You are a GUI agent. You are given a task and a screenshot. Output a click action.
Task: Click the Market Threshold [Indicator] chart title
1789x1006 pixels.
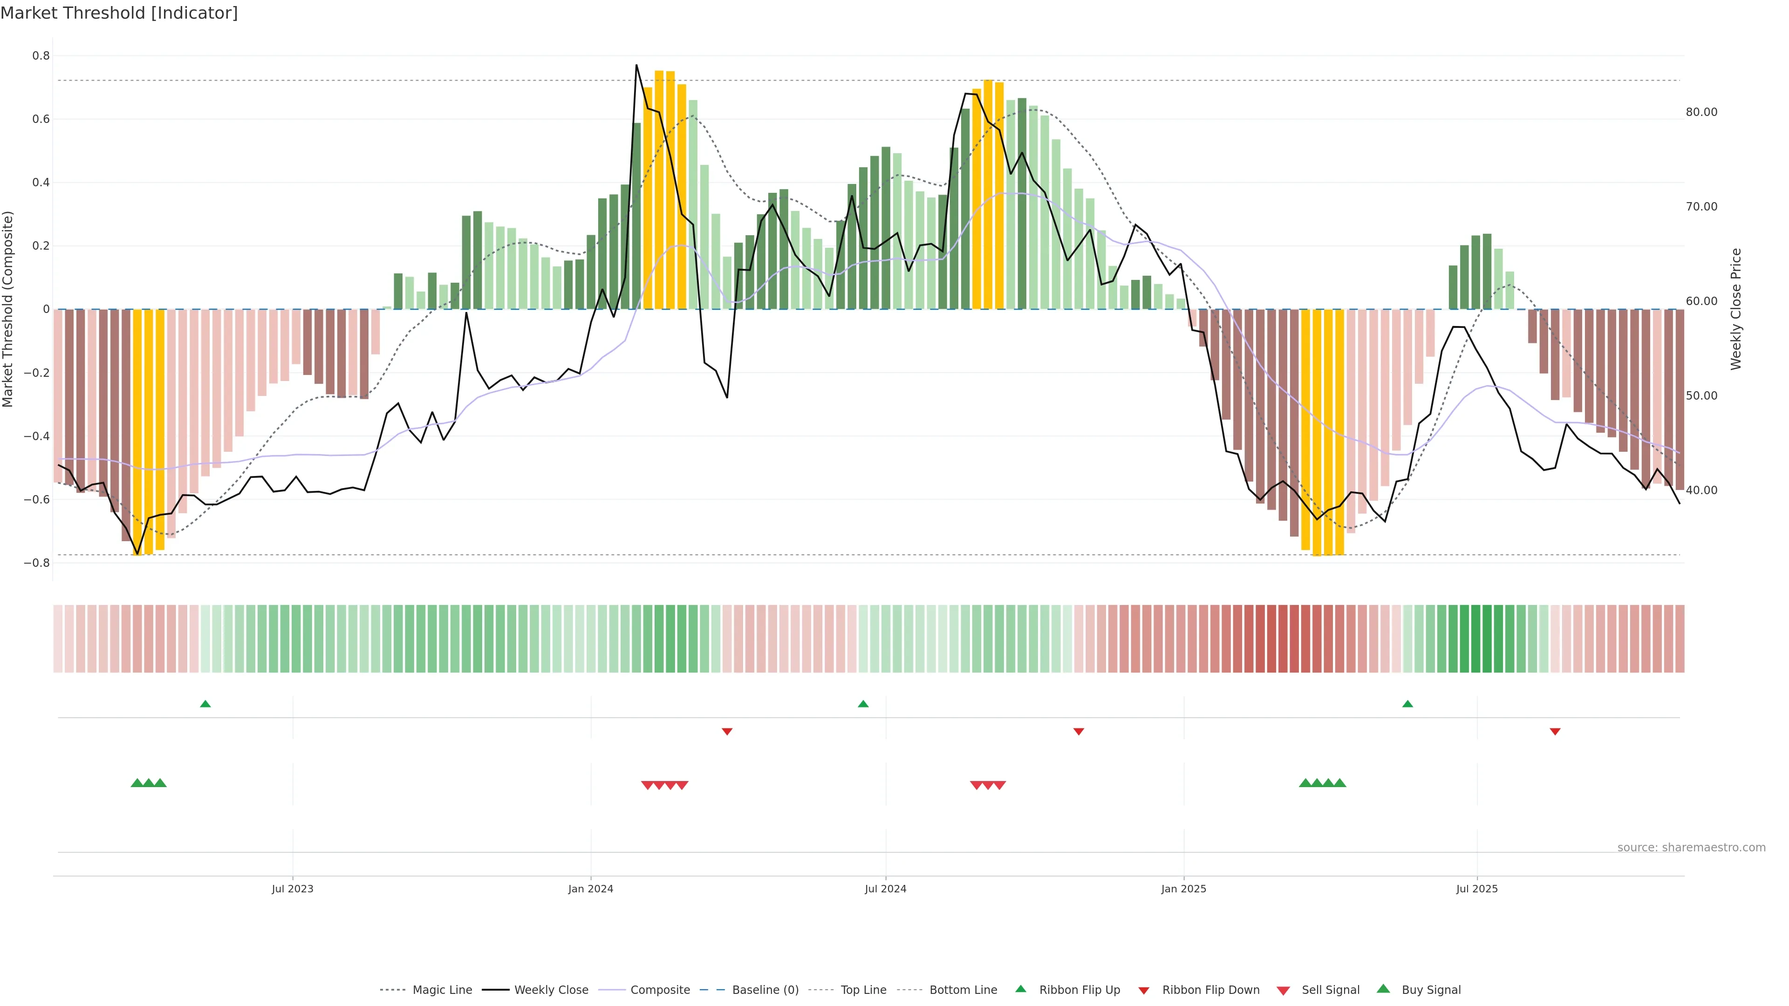click(x=119, y=13)
